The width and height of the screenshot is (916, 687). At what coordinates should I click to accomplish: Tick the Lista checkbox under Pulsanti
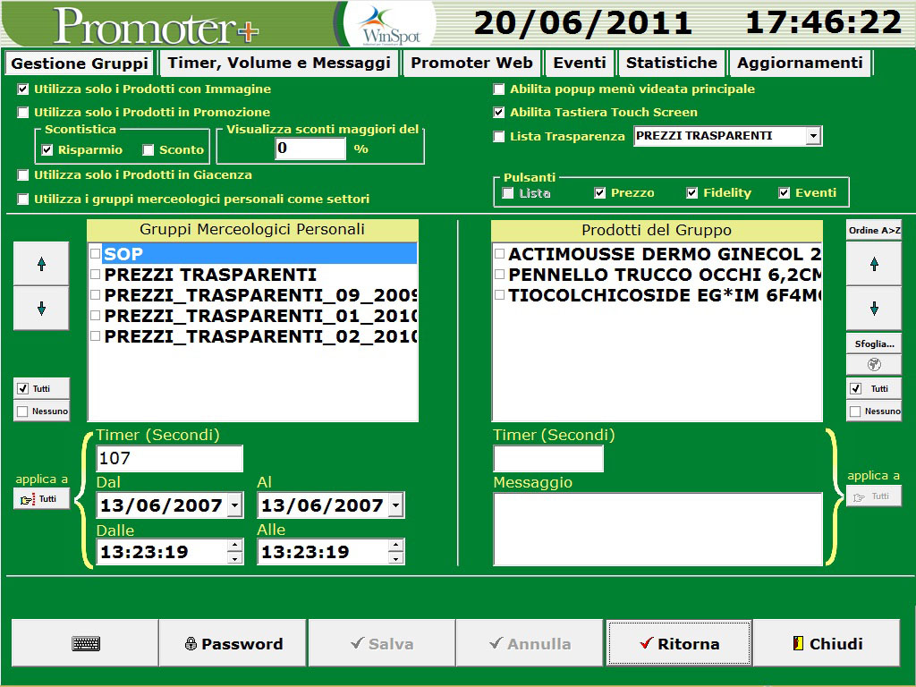[508, 193]
